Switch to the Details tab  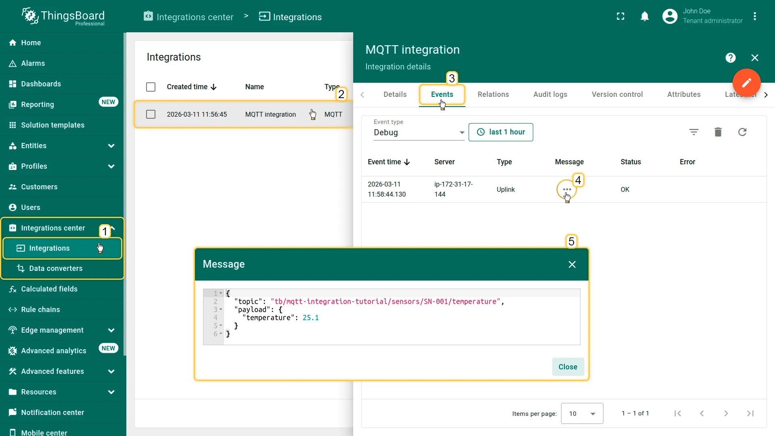click(x=395, y=94)
